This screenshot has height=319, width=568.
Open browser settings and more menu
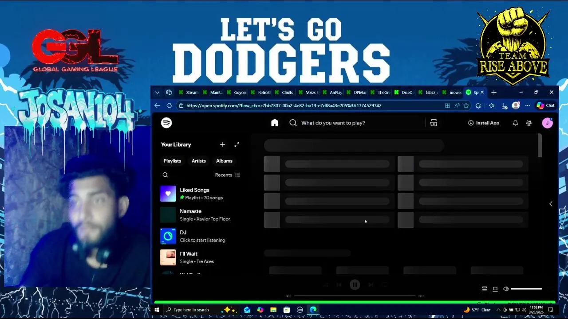click(x=528, y=105)
